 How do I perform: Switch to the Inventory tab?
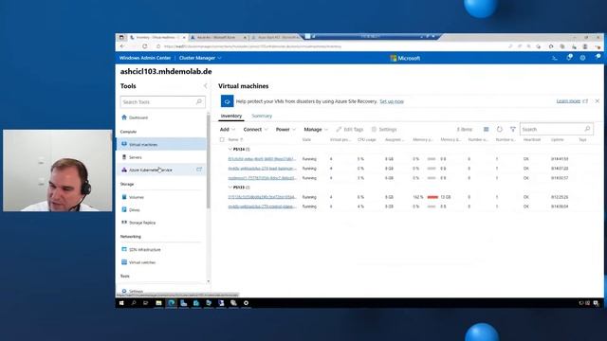tap(231, 116)
